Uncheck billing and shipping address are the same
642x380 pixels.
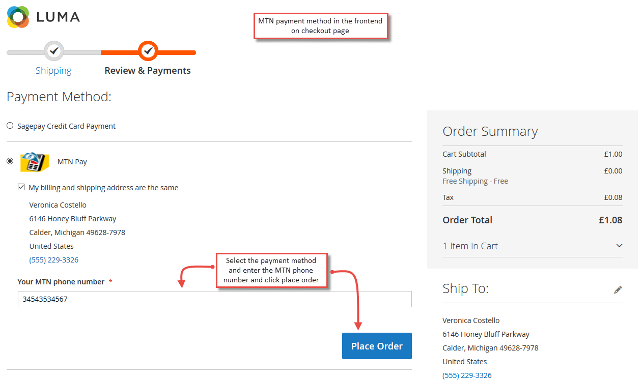(x=21, y=187)
